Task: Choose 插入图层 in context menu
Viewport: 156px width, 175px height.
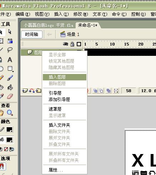Action: click(x=65, y=77)
